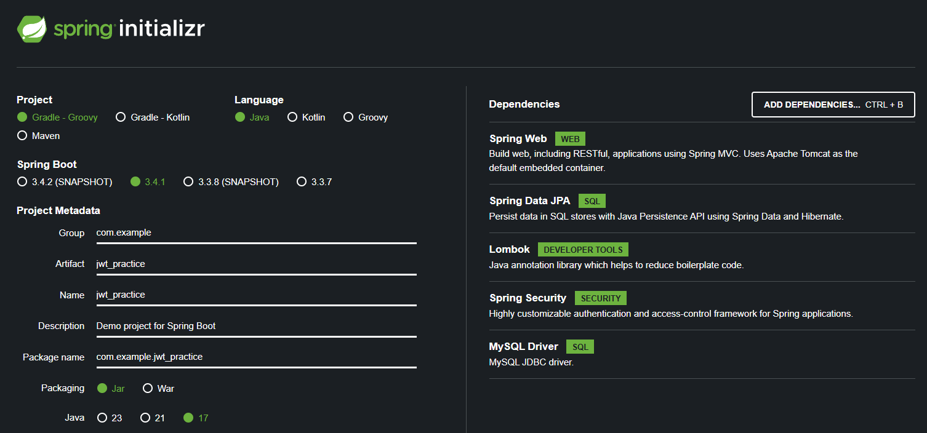Select Jar packaging
The width and height of the screenshot is (927, 433).
(x=111, y=388)
